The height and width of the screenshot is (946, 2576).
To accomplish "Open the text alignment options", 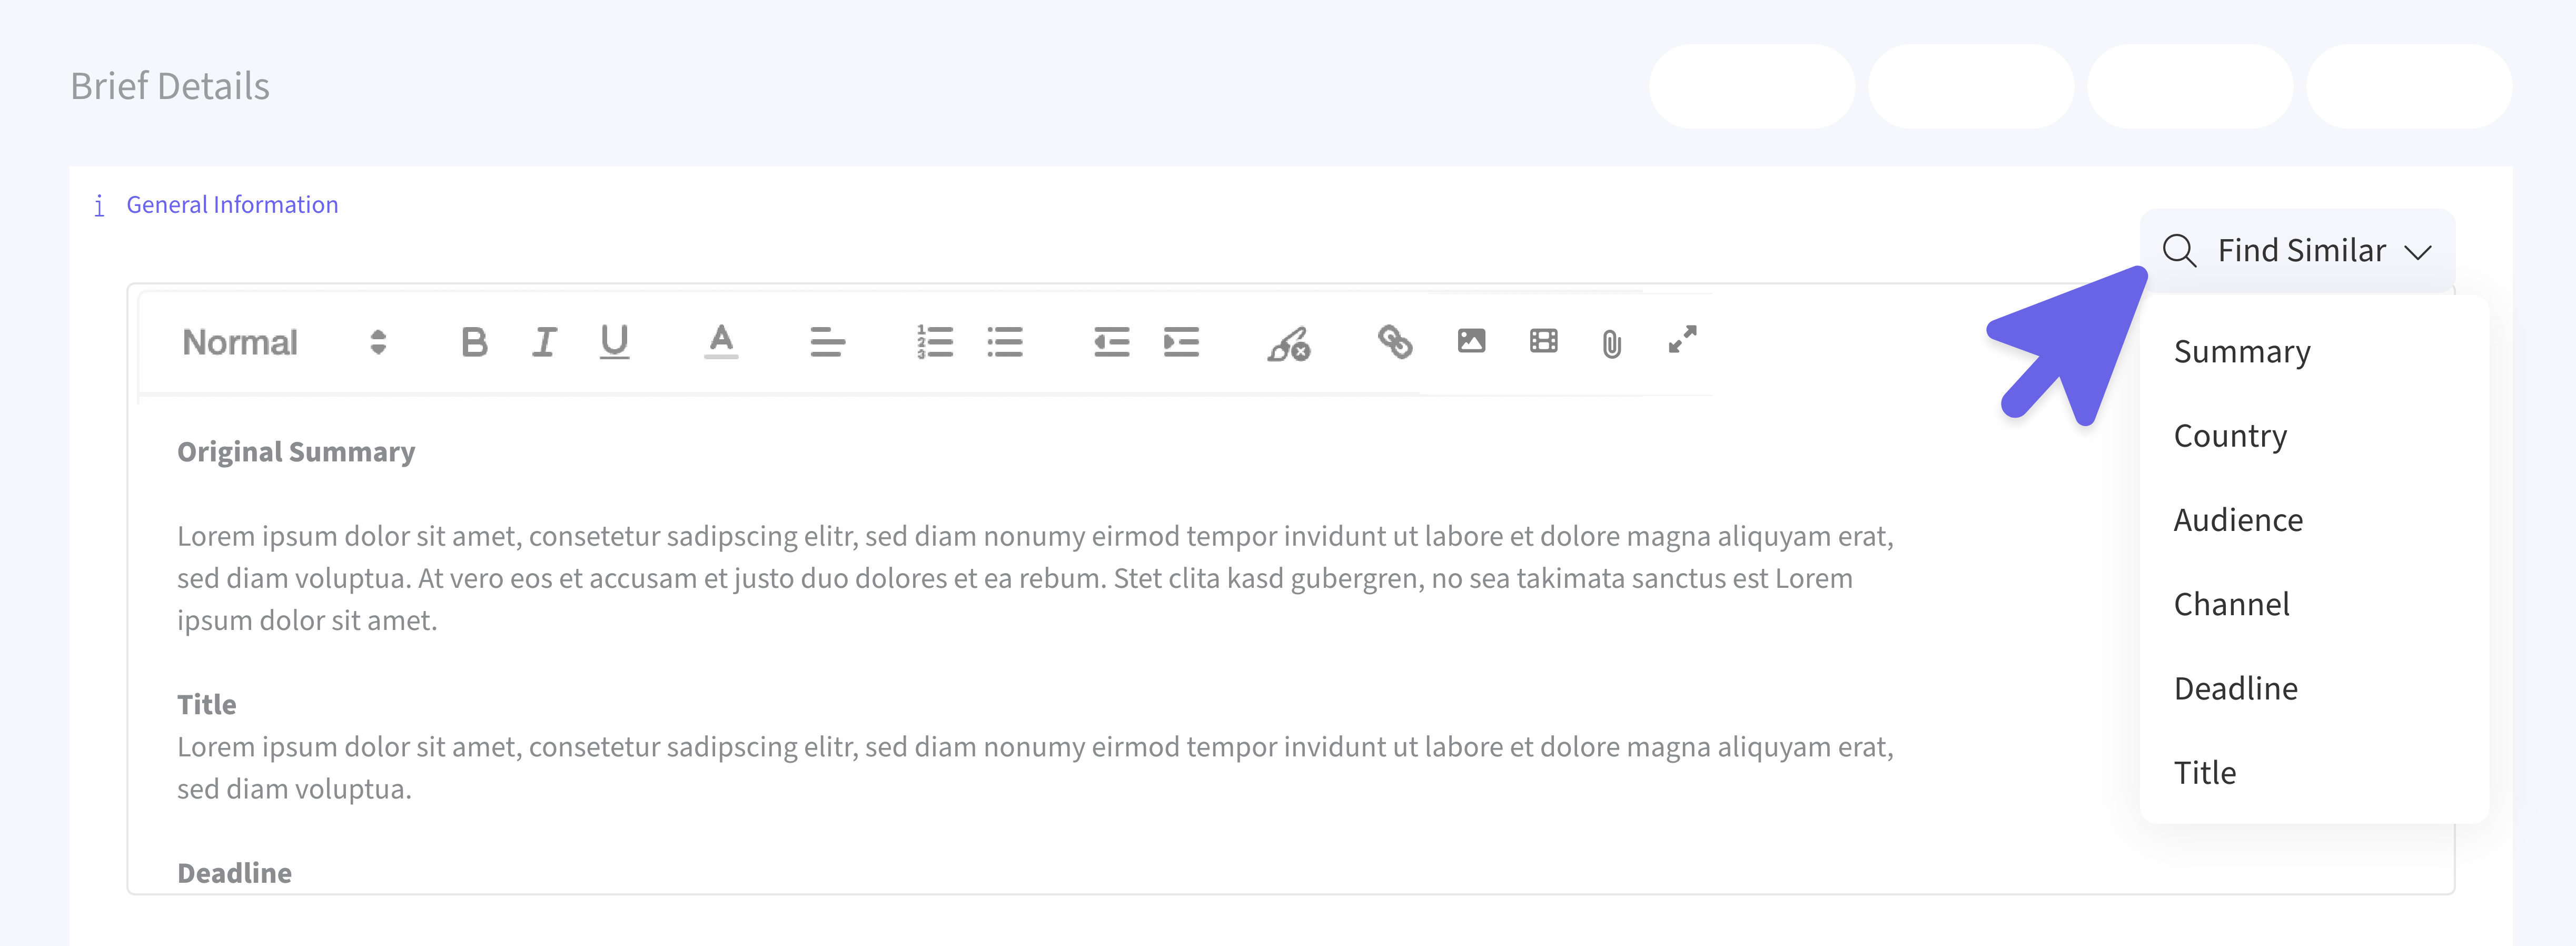I will (x=827, y=342).
